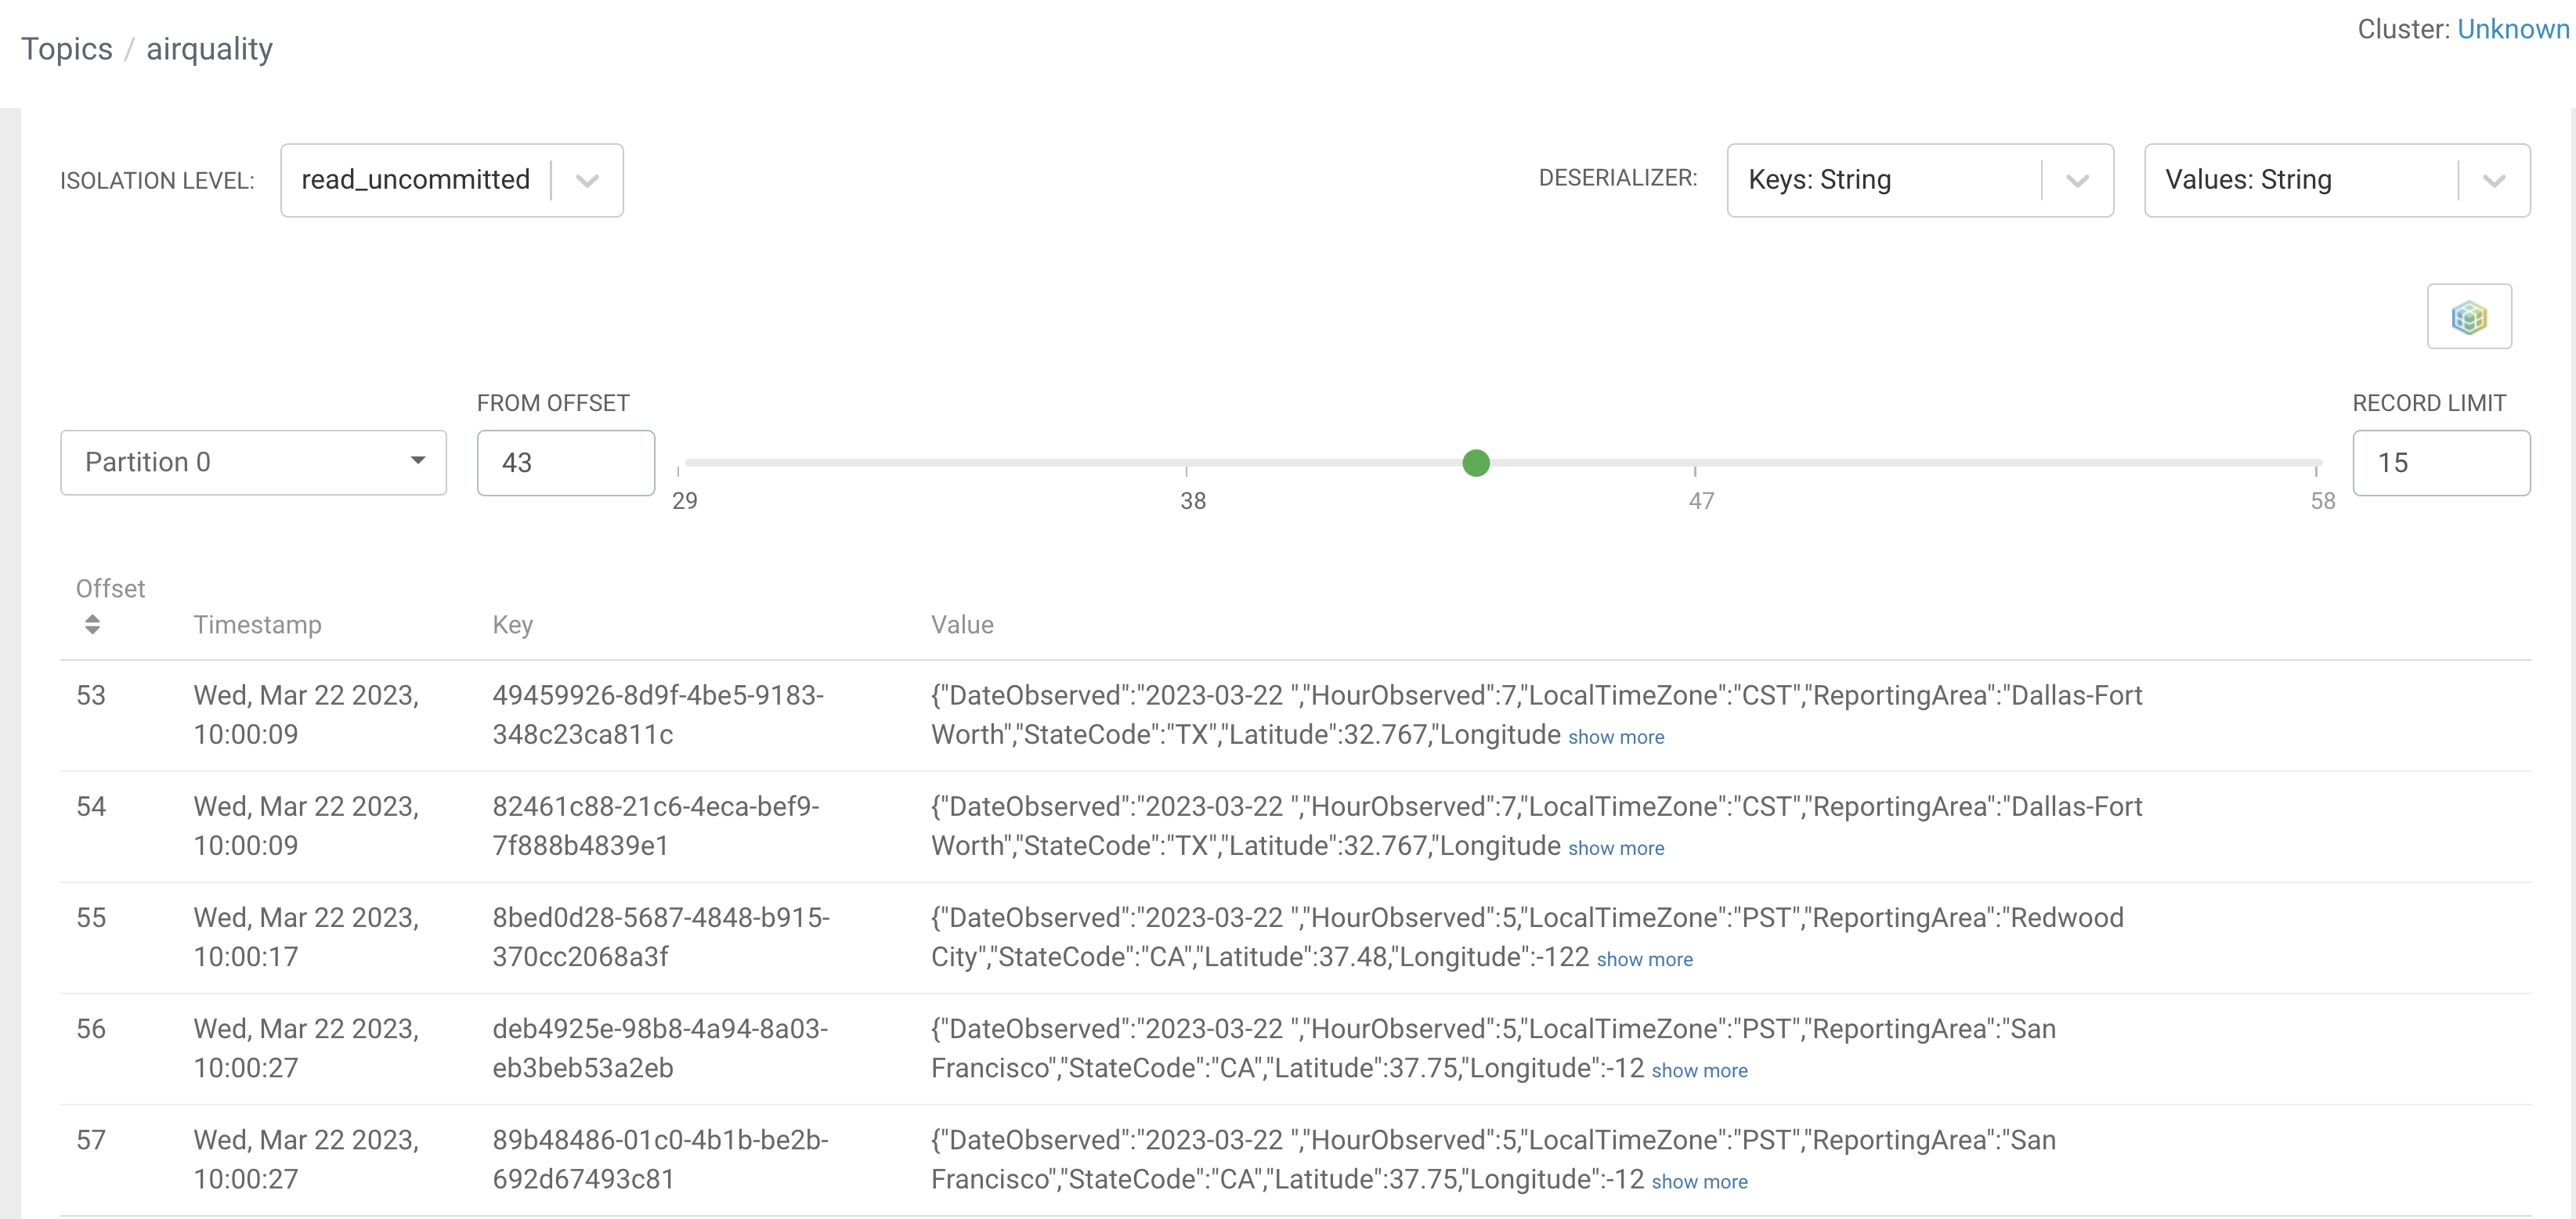Click the airquality breadcrumb item

pyautogui.click(x=209, y=49)
